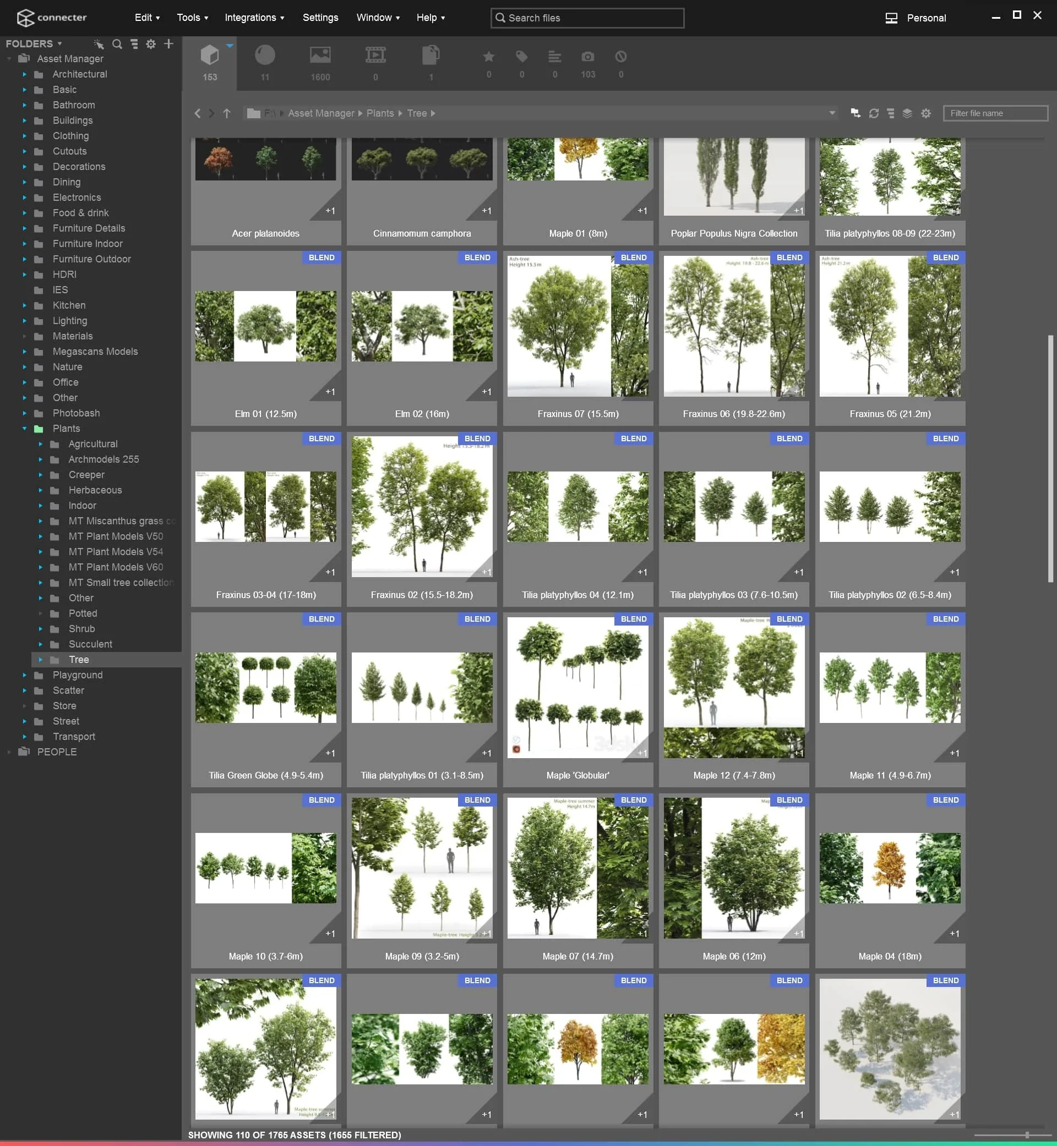Viewport: 1057px width, 1146px height.
Task: Select the Maple 'Globular' asset thumbnail
Action: [x=577, y=688]
